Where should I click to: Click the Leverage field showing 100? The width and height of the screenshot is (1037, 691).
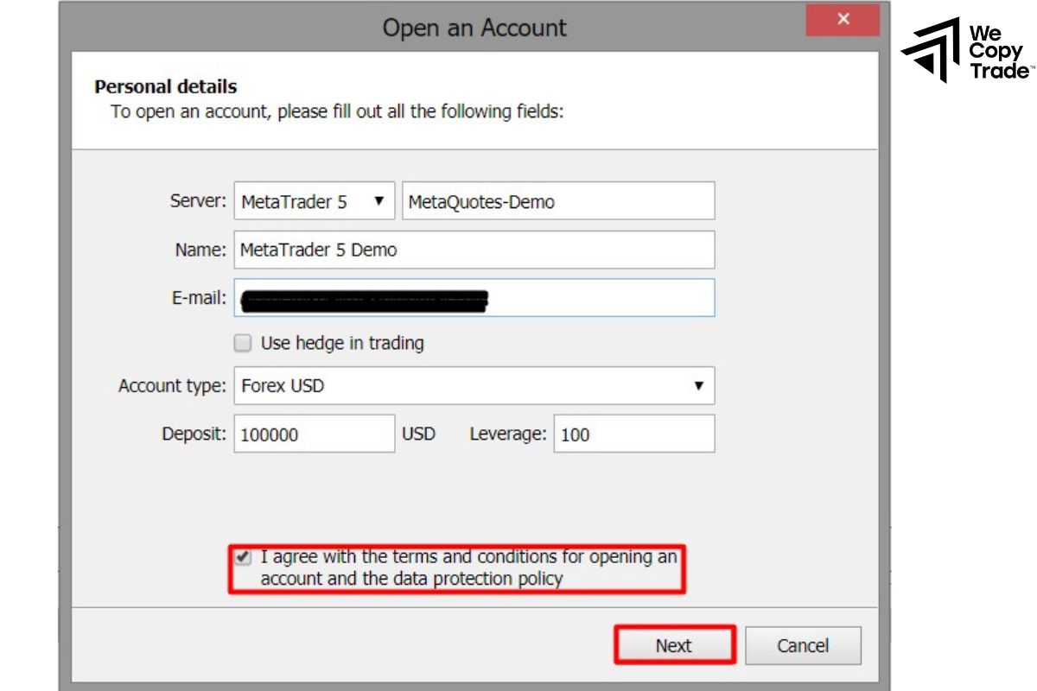coord(633,434)
